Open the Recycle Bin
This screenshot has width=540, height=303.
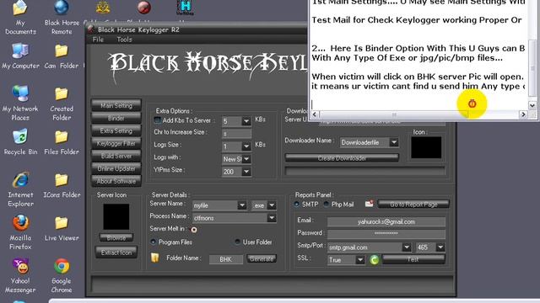point(20,142)
